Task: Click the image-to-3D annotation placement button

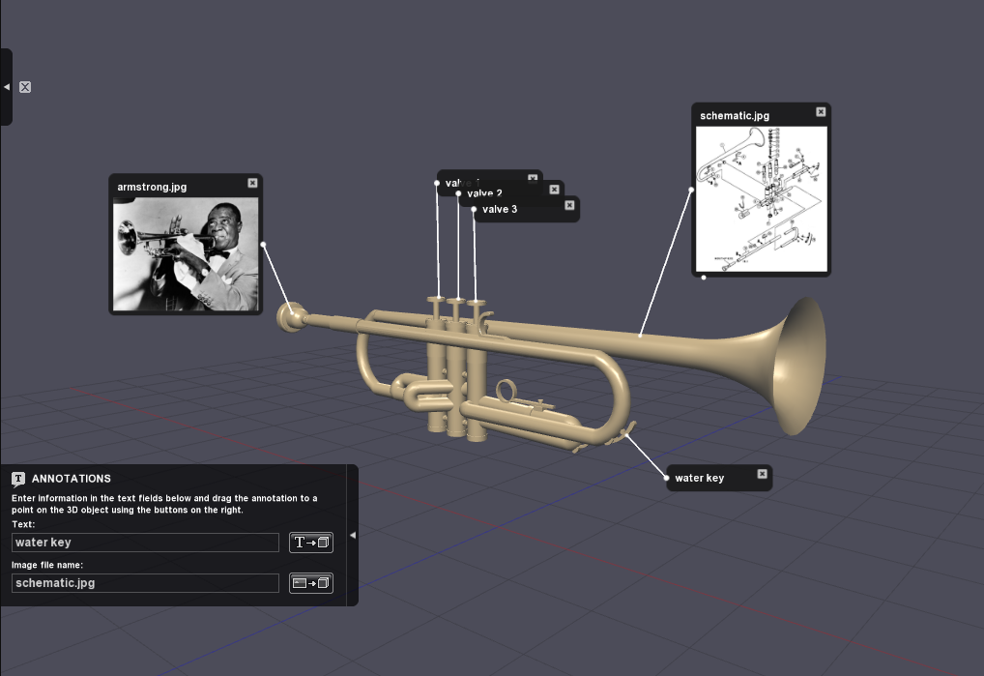Action: point(311,583)
